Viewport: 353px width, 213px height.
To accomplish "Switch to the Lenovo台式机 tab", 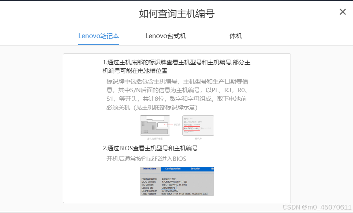I will coord(166,36).
